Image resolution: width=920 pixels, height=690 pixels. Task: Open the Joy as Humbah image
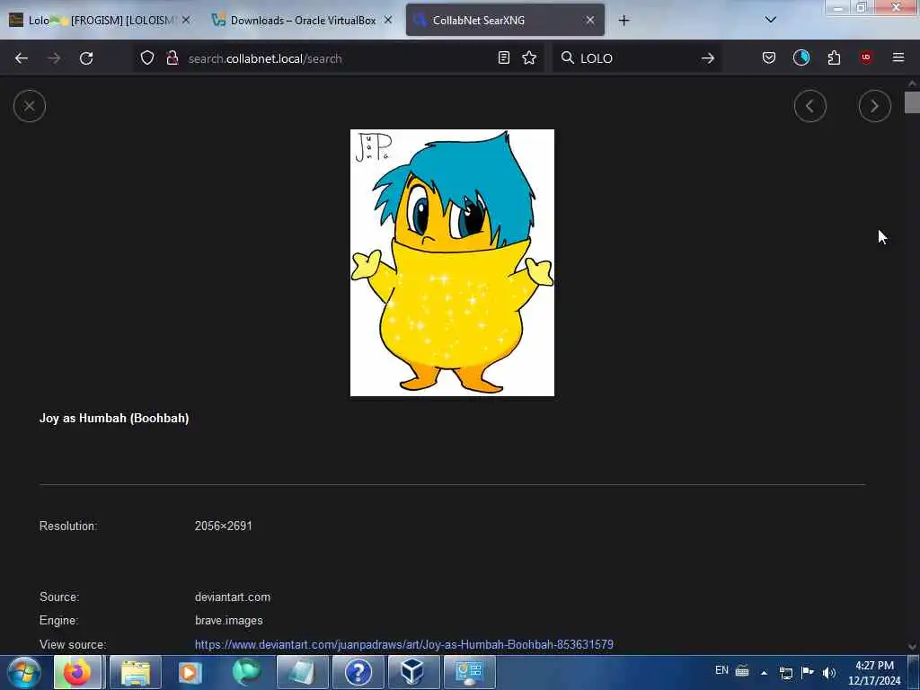tap(452, 263)
